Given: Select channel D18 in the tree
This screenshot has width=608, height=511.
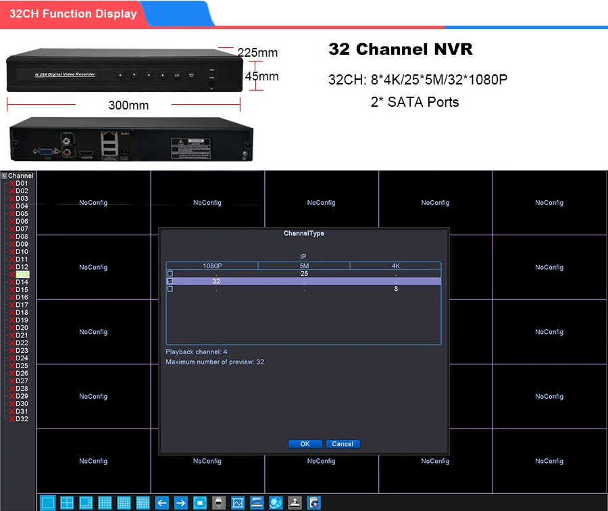Looking at the screenshot, I should [x=22, y=312].
